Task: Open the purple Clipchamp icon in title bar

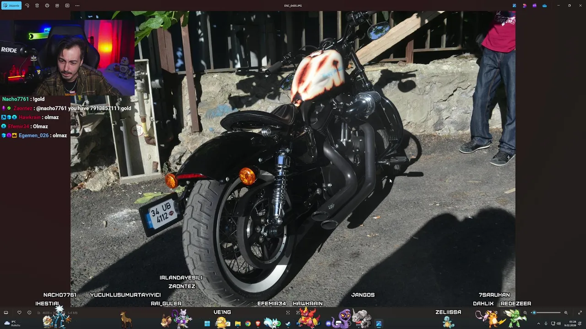Action: [x=534, y=5]
